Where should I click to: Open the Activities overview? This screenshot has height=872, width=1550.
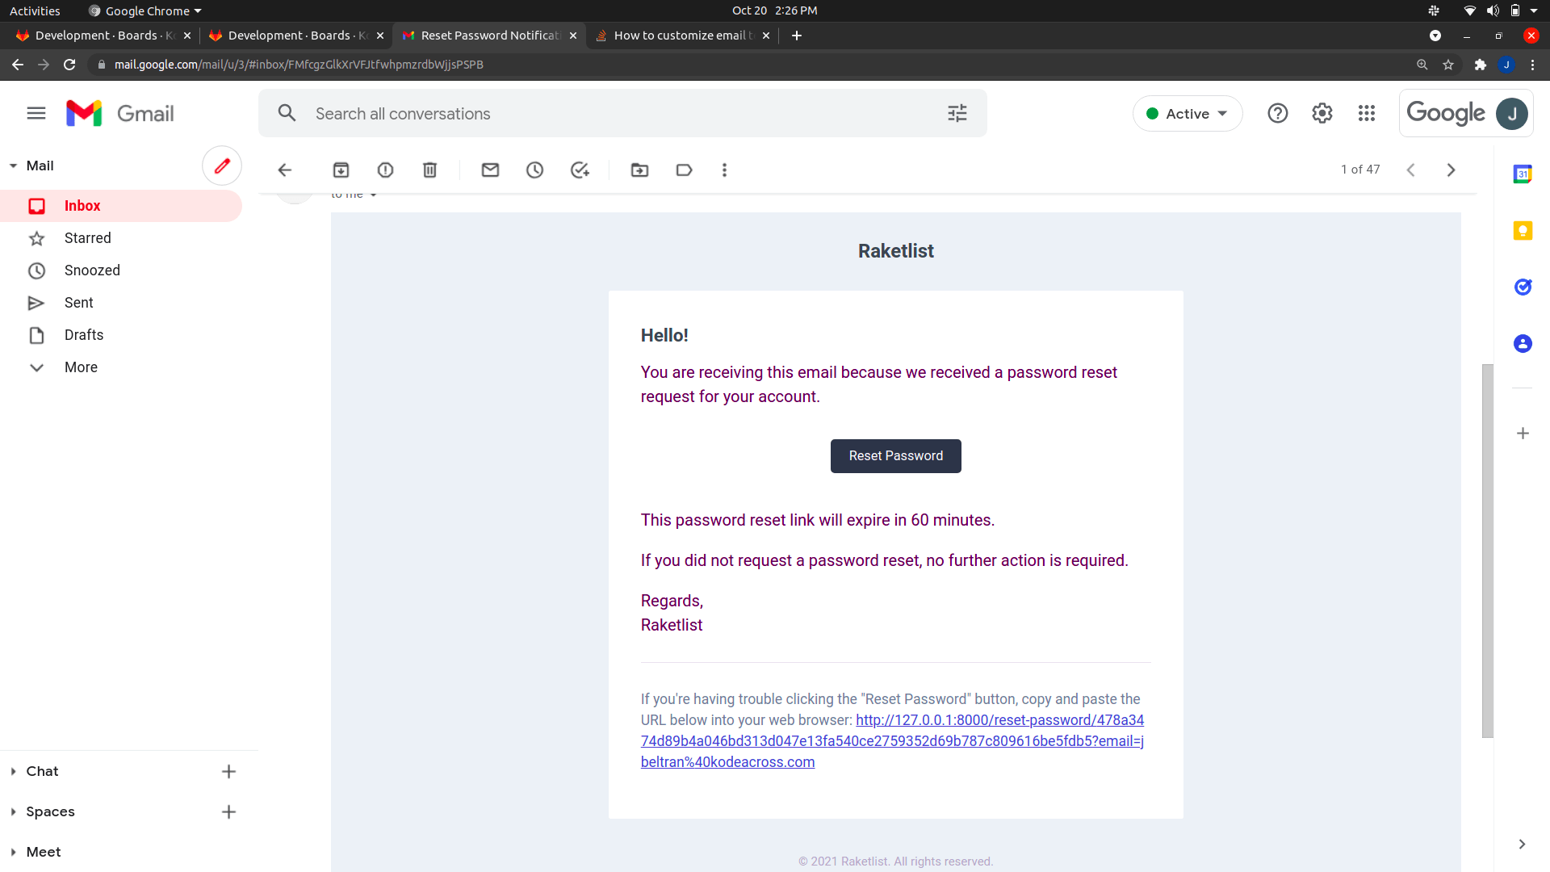35,10
